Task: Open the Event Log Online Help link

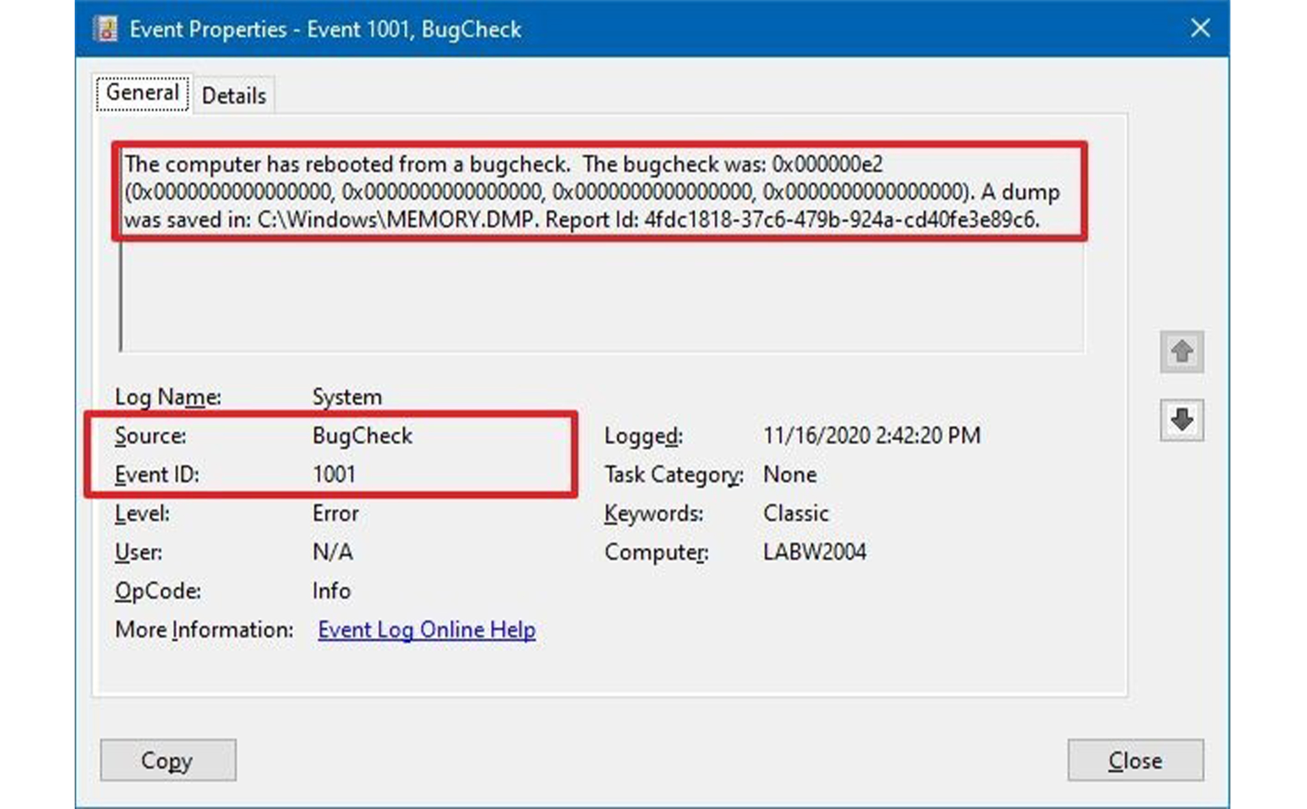Action: 426,630
